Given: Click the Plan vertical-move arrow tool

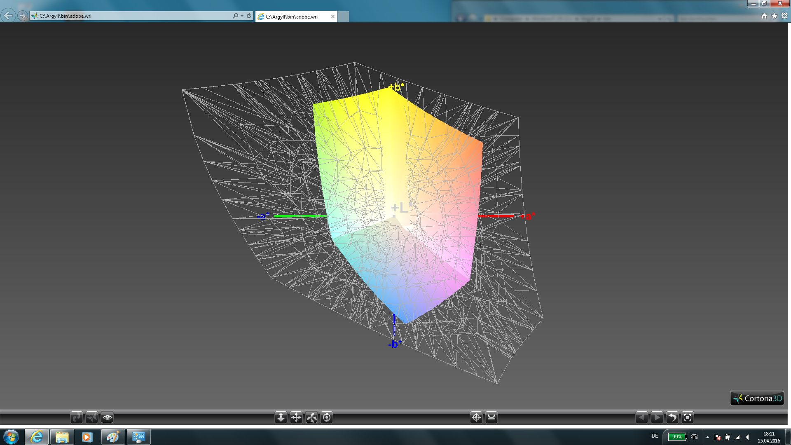Looking at the screenshot, I should click(281, 417).
